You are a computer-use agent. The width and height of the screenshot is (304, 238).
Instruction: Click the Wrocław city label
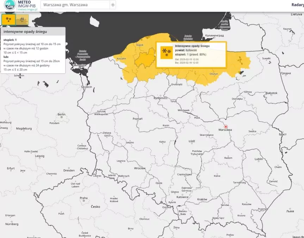(139, 169)
